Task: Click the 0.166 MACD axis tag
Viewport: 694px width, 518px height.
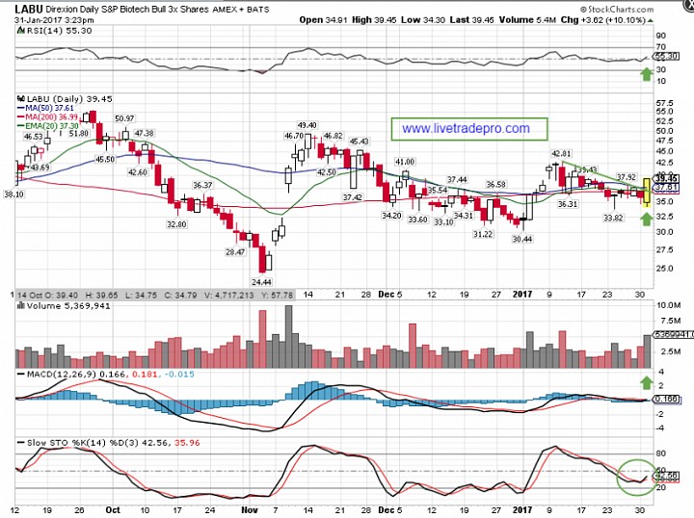Action: (667, 400)
